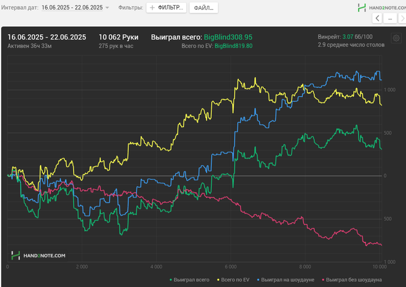Expand the date interval dropdown arrow
The height and width of the screenshot is (287, 406).
107,8
